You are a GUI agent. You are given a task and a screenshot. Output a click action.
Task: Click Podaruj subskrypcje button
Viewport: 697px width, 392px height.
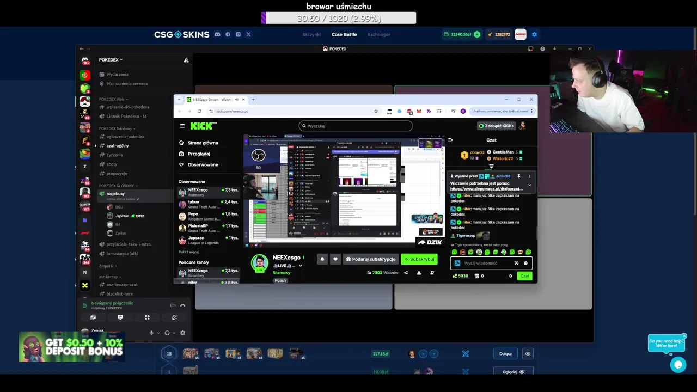coord(371,259)
